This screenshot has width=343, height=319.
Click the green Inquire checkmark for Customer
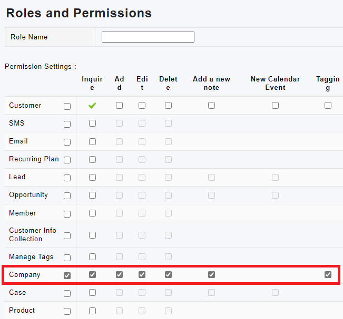pos(92,106)
